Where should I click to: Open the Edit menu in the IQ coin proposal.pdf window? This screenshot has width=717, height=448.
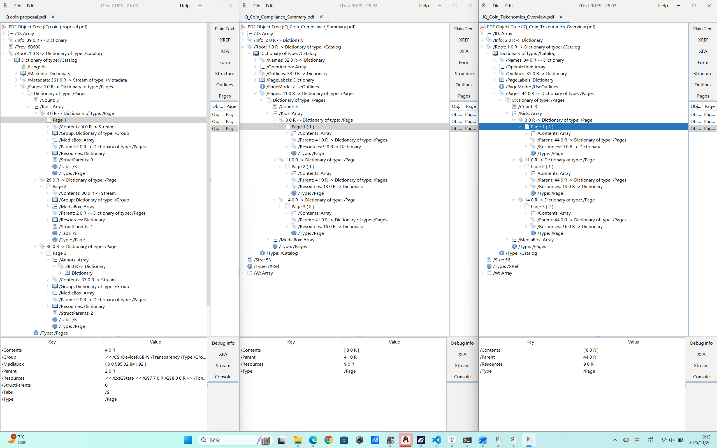click(31, 6)
